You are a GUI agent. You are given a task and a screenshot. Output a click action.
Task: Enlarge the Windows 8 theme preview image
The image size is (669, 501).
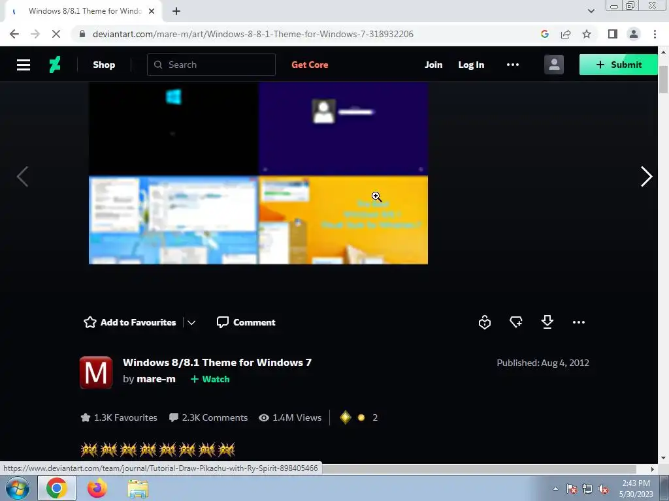pos(258,173)
